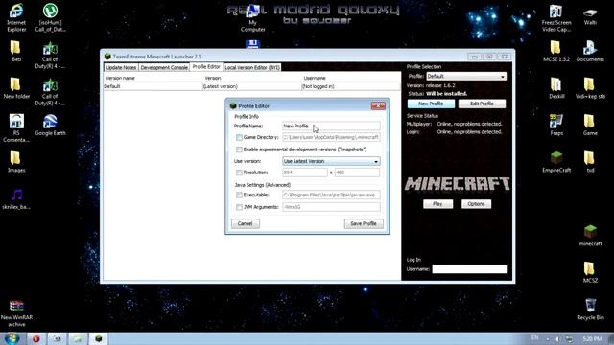Click the Game Directory path field
Viewport: 614px width, 345px height.
(x=331, y=137)
